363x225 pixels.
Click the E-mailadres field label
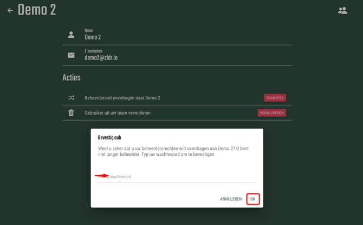coord(94,51)
